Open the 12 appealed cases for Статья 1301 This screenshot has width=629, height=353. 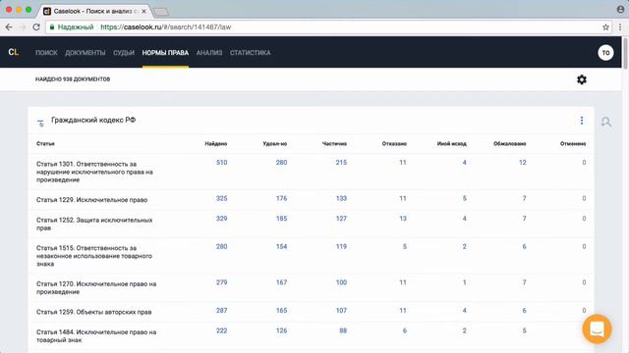(522, 163)
